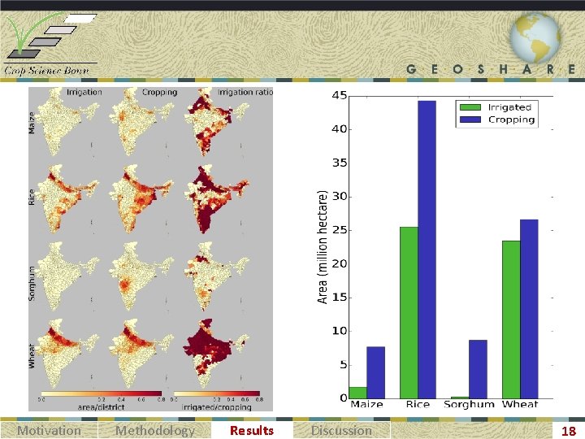Click the irrigated/cropping color bar

pos(217,393)
